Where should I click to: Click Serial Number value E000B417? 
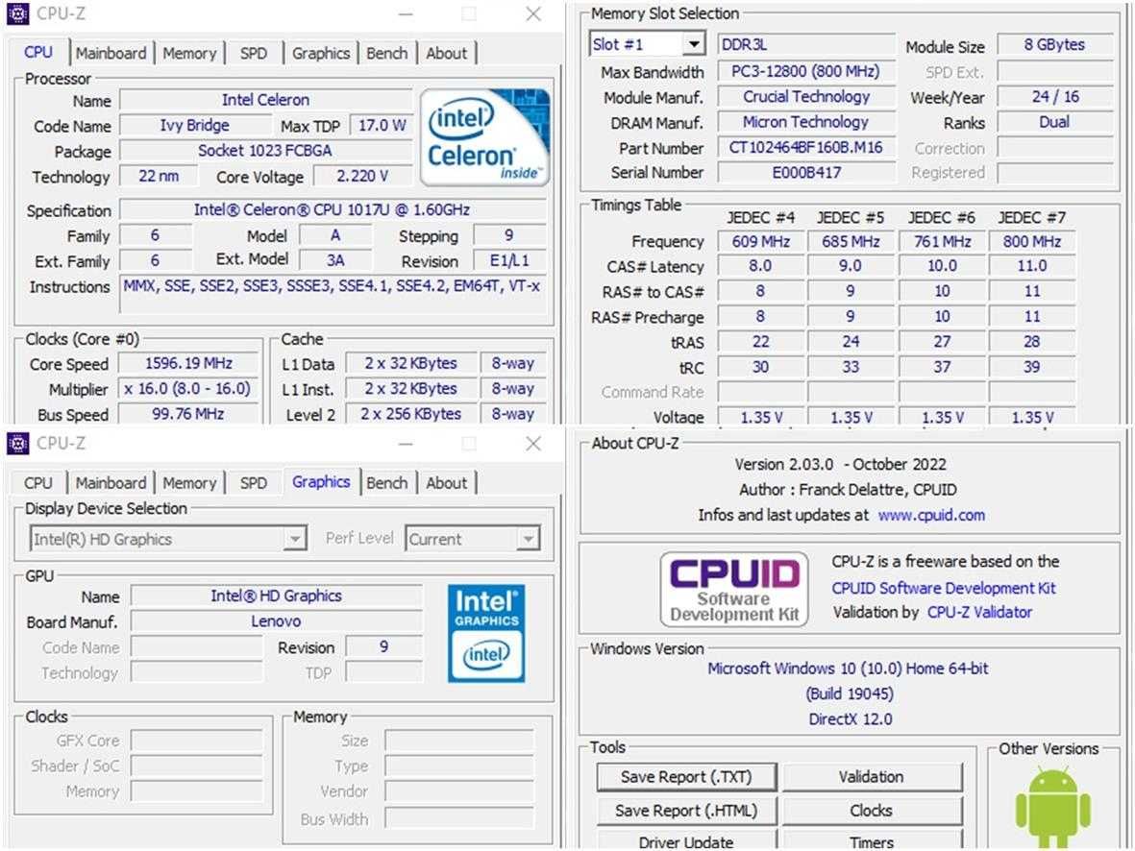806,172
